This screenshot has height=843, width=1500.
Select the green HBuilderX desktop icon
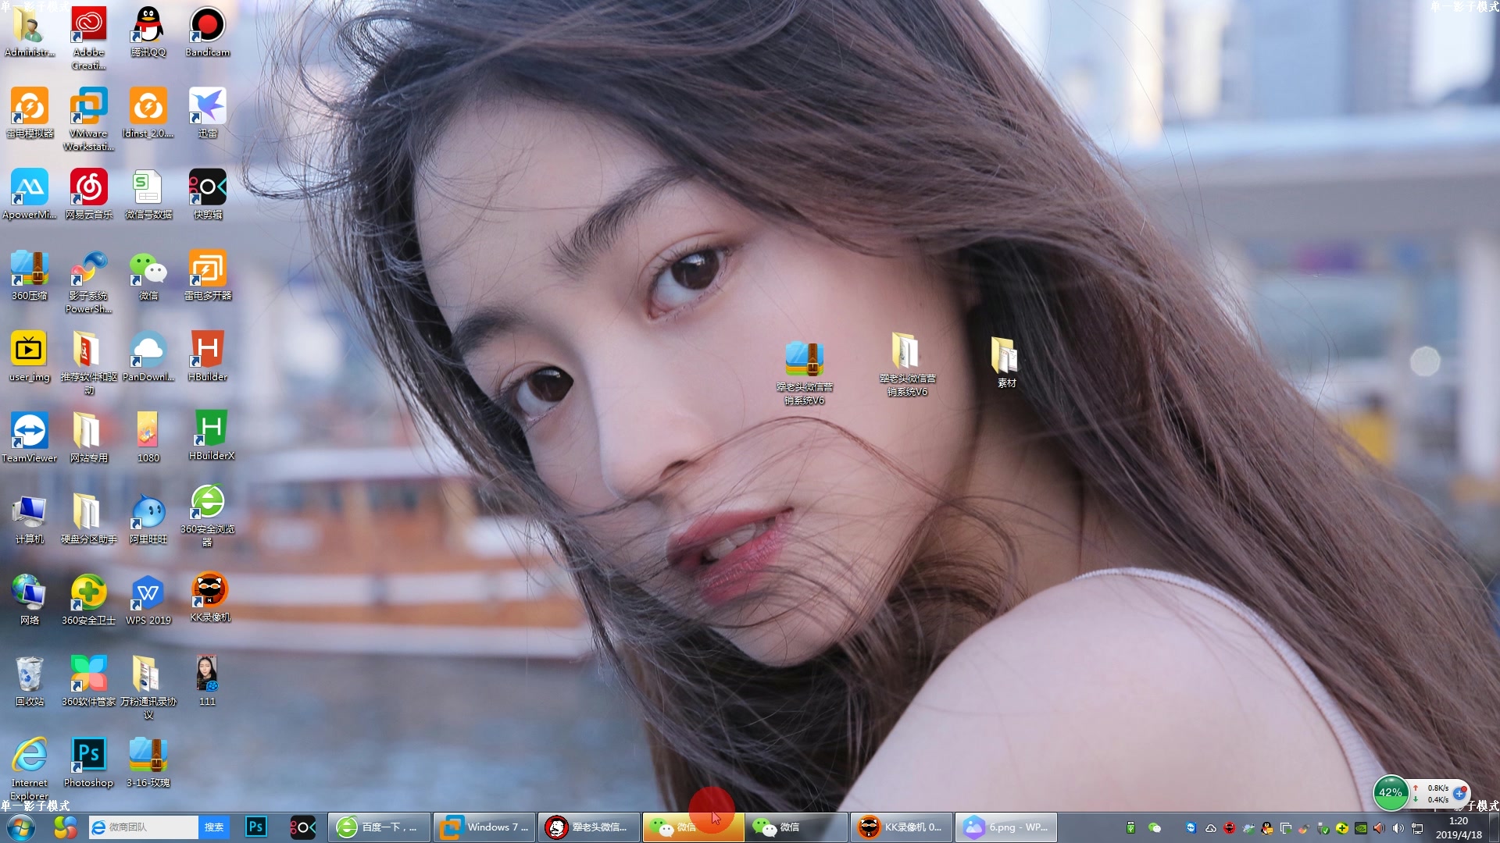point(211,436)
